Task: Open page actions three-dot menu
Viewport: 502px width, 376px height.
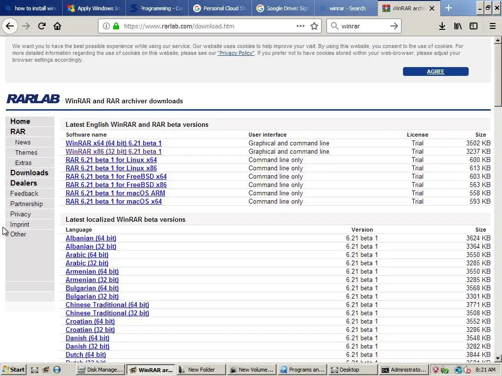Action: point(301,26)
